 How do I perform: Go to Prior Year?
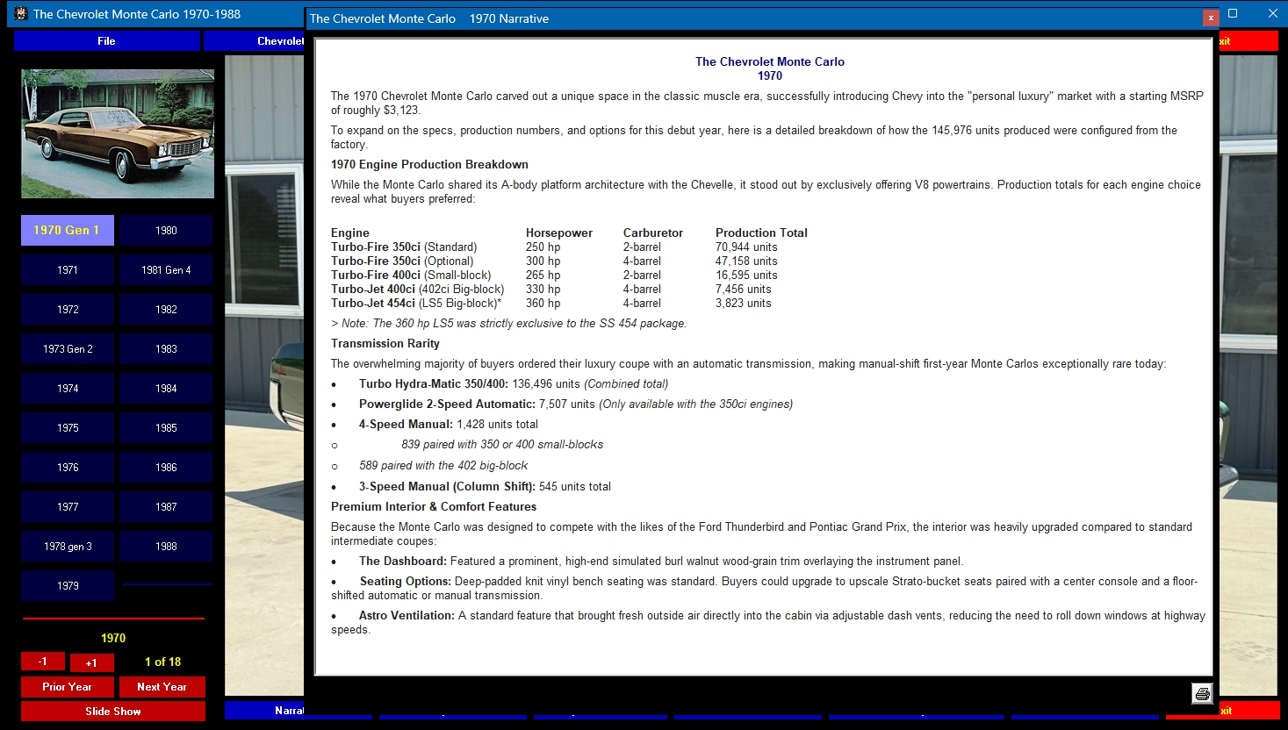(x=67, y=687)
